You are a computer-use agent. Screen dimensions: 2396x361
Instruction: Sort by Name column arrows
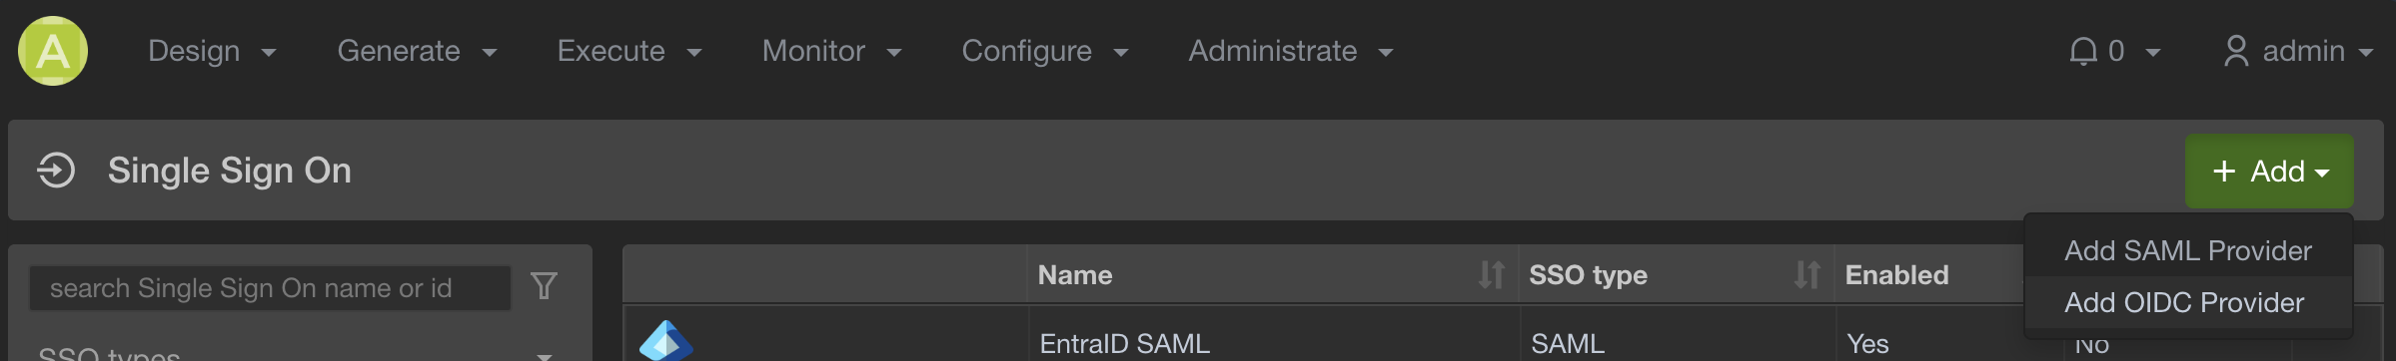coord(1492,274)
